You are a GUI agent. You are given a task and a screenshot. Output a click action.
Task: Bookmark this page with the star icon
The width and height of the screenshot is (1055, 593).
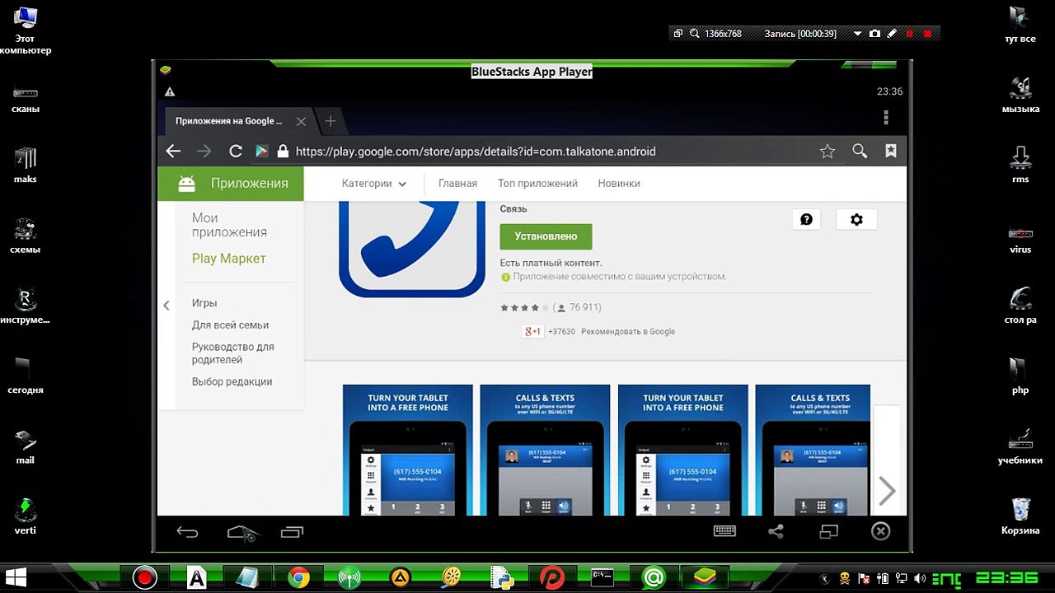[828, 151]
